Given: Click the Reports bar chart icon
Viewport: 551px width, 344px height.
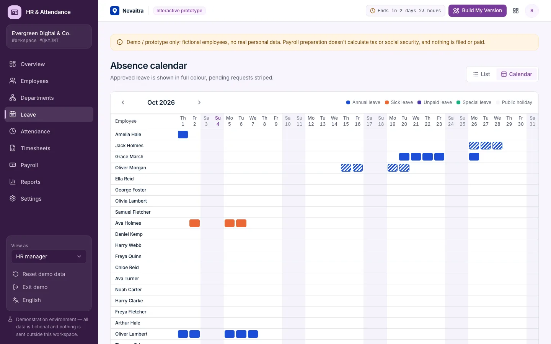Looking at the screenshot, I should (x=13, y=182).
